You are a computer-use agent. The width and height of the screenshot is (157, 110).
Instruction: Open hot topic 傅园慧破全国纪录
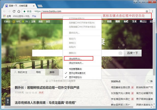121,88
